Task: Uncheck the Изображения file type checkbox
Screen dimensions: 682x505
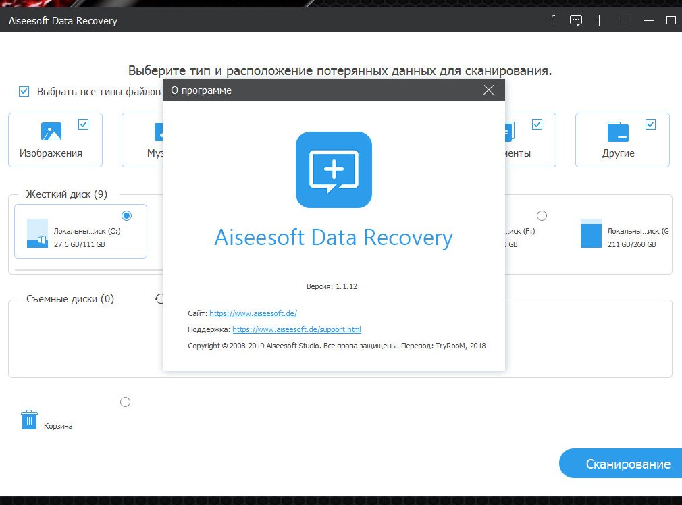Action: tap(84, 124)
